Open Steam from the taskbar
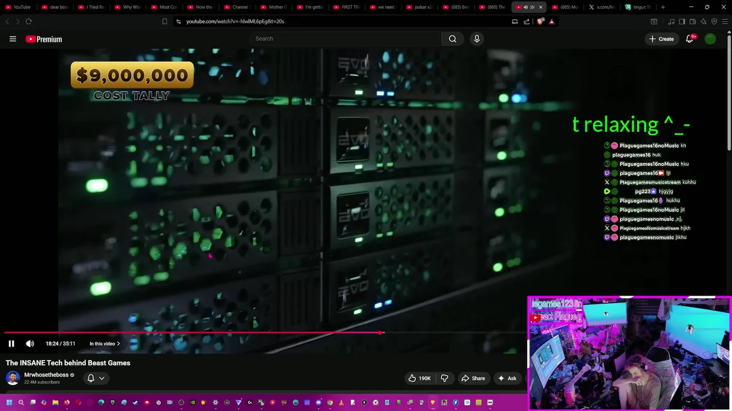The image size is (732, 411). point(135,402)
